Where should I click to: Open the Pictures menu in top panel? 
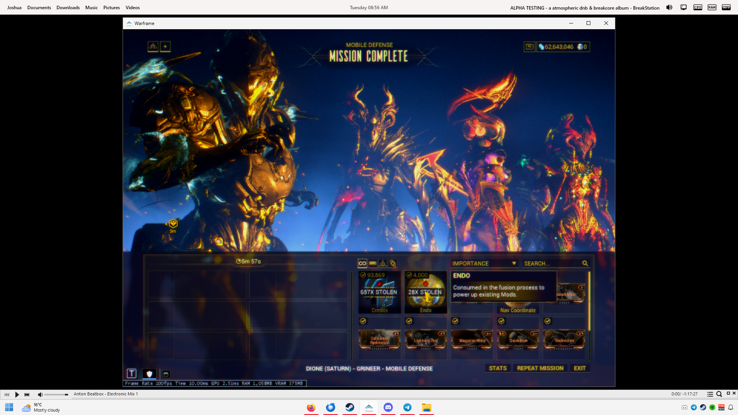tap(111, 7)
